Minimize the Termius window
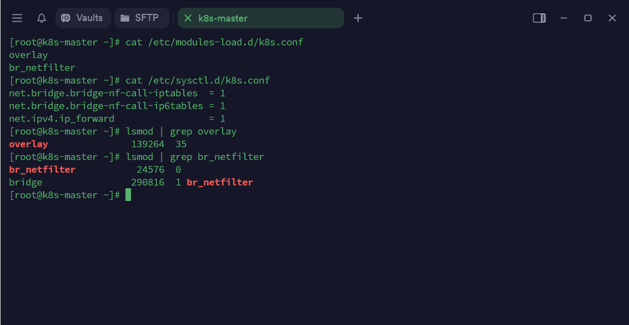Image resolution: width=629 pixels, height=325 pixels. (563, 18)
